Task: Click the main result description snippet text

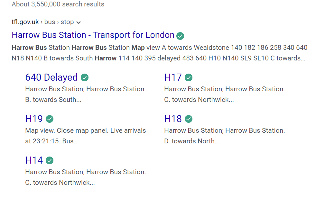Action: [159, 53]
